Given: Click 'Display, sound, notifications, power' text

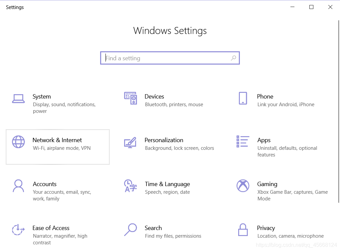Looking at the screenshot, I should pyautogui.click(x=65, y=108).
